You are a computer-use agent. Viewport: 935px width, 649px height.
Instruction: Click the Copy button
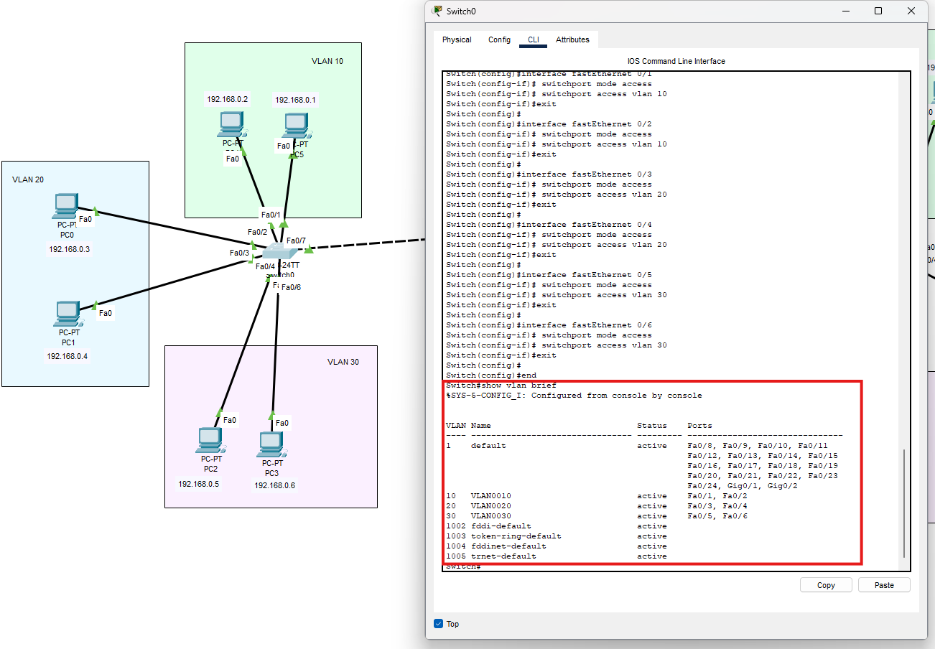(x=826, y=585)
